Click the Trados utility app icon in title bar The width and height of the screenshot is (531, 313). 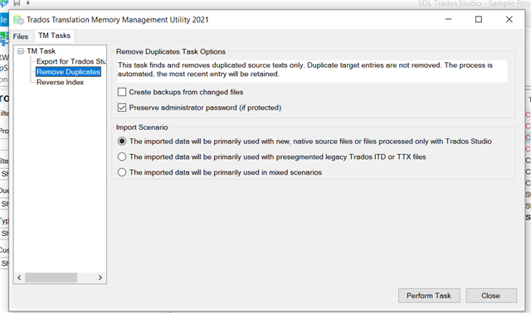point(18,20)
